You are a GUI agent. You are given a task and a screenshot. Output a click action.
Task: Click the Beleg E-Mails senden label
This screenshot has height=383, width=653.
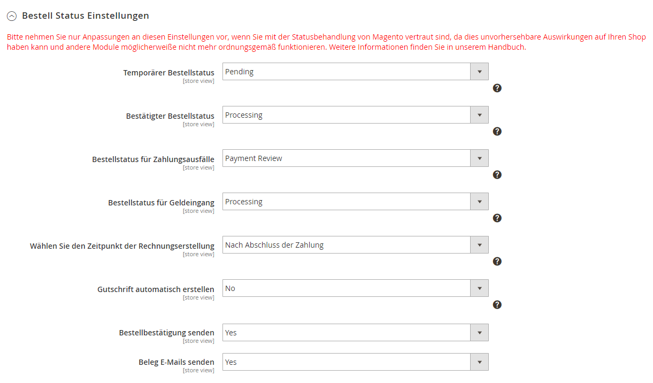tap(176, 362)
